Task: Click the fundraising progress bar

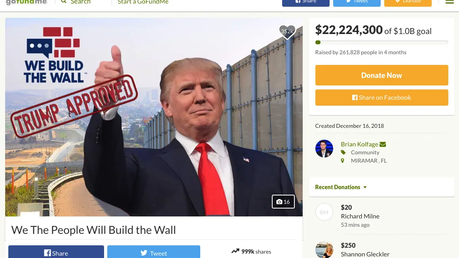Action: coord(381,42)
